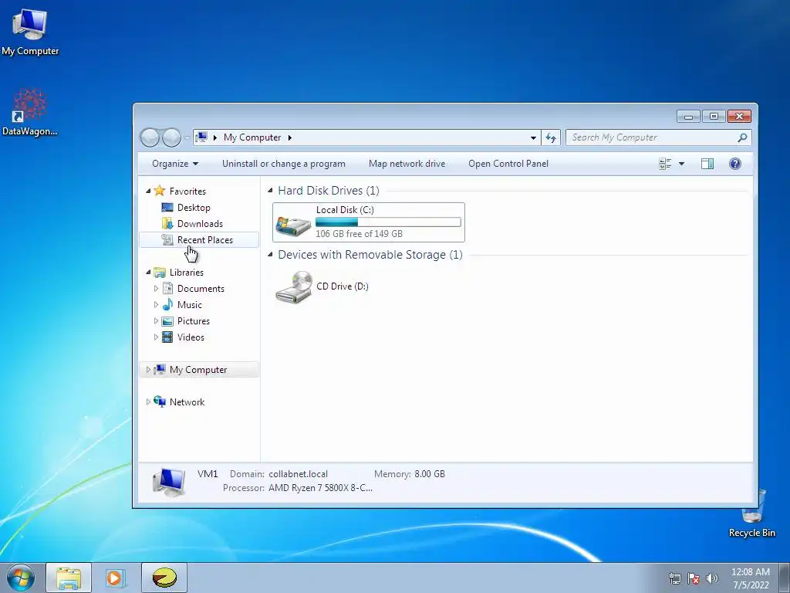Click the Show desktop button at taskbar end
This screenshot has width=790, height=593.
pyautogui.click(x=785, y=578)
